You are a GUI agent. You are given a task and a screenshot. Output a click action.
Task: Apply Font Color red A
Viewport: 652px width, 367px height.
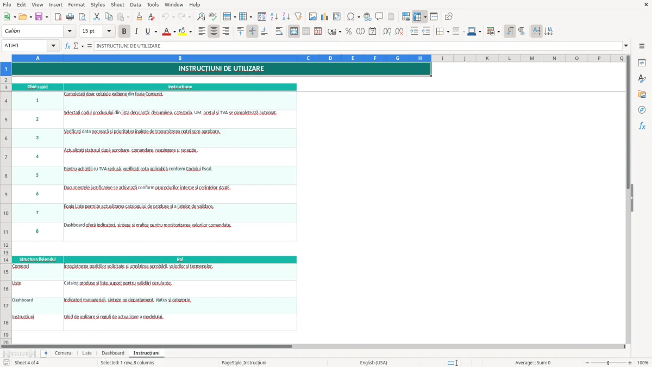click(x=166, y=32)
